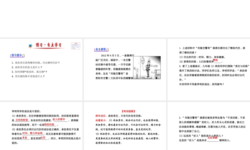The width and height of the screenshot is (250, 150).
Task: Click 许多同学不同意李明的说法,你同意吗?
Action: [202, 84]
